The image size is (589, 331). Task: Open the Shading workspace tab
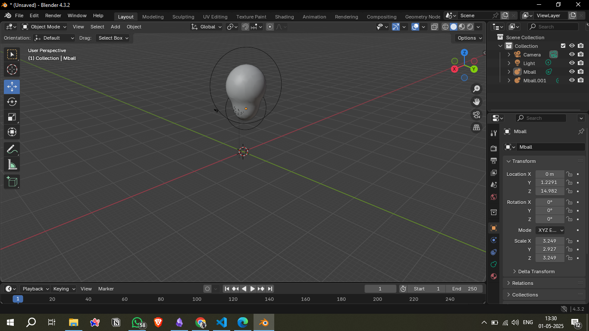(284, 17)
